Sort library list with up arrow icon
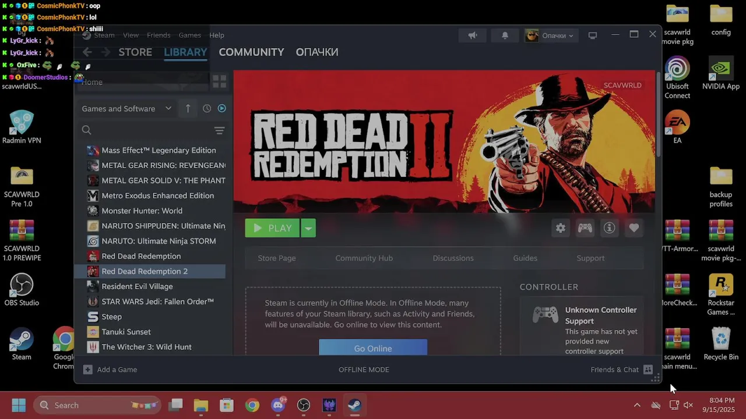The height and width of the screenshot is (419, 746). [188, 108]
